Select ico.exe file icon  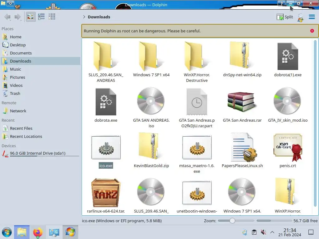(x=106, y=148)
